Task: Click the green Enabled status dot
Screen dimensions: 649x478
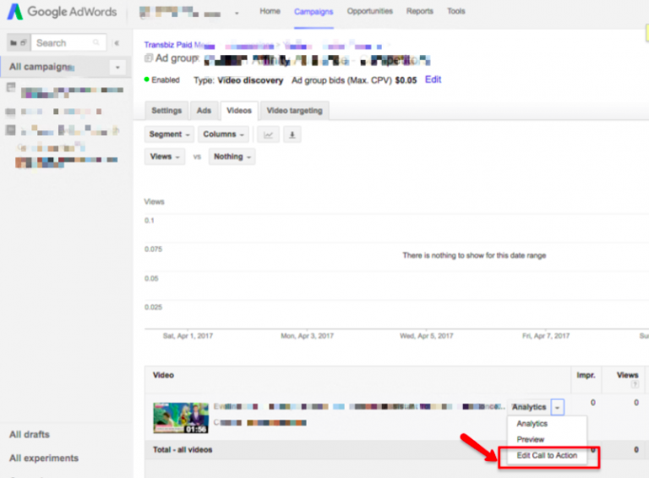Action: 146,80
